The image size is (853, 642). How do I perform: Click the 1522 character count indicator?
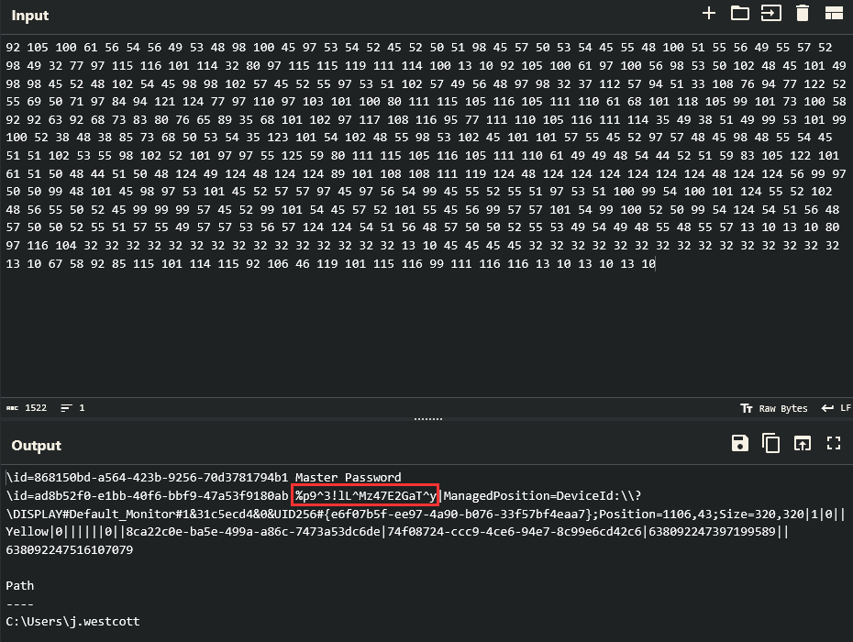point(28,408)
